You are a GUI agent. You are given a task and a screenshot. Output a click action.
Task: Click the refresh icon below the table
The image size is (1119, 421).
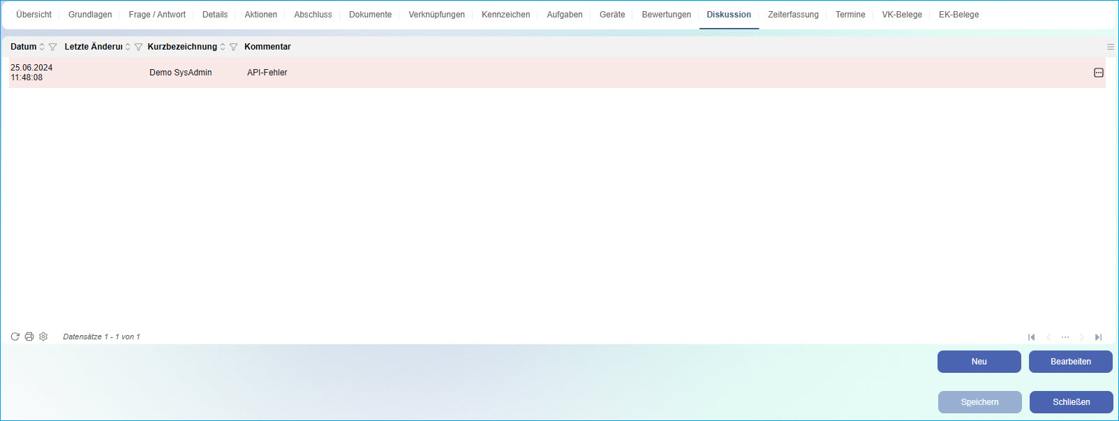click(x=15, y=337)
